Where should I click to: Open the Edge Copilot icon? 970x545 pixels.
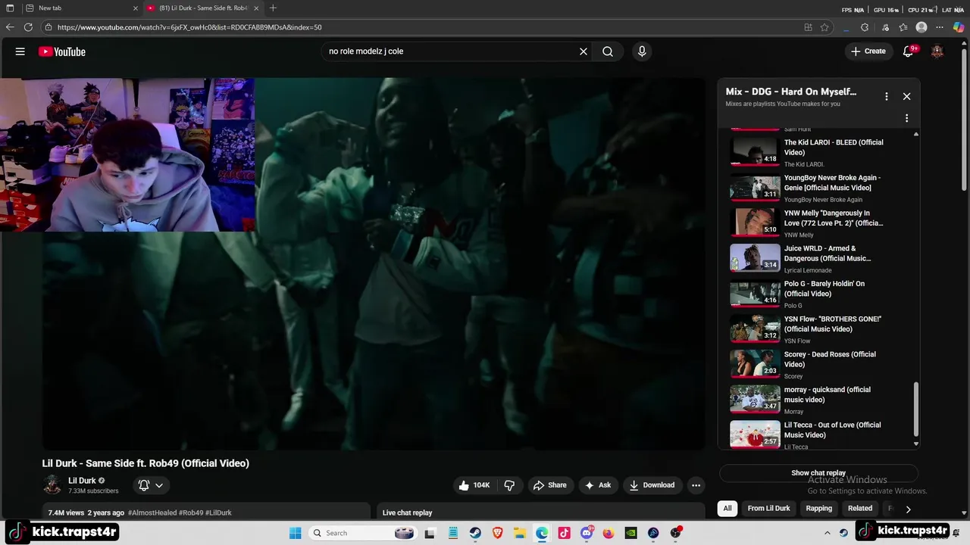[959, 27]
